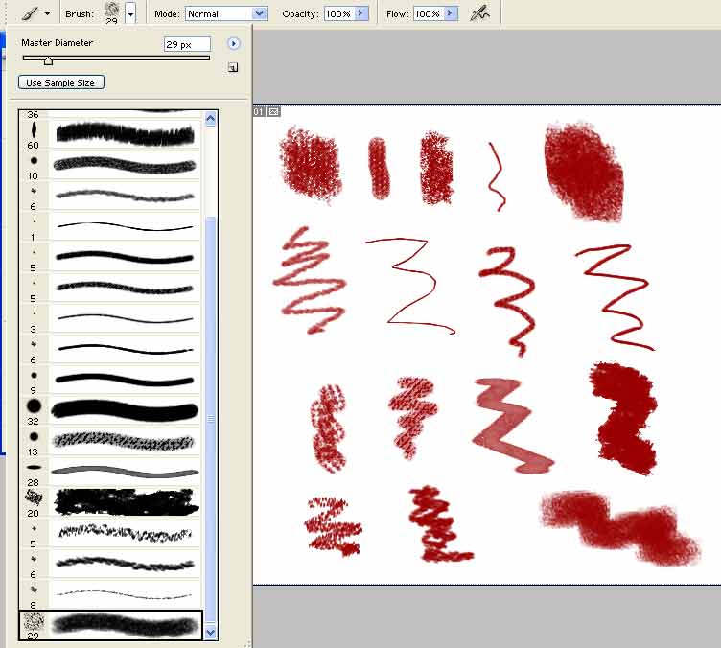Viewport: 721px width, 648px height.
Task: Click the brush thumbnail preview showing 29
Action: coord(112,12)
